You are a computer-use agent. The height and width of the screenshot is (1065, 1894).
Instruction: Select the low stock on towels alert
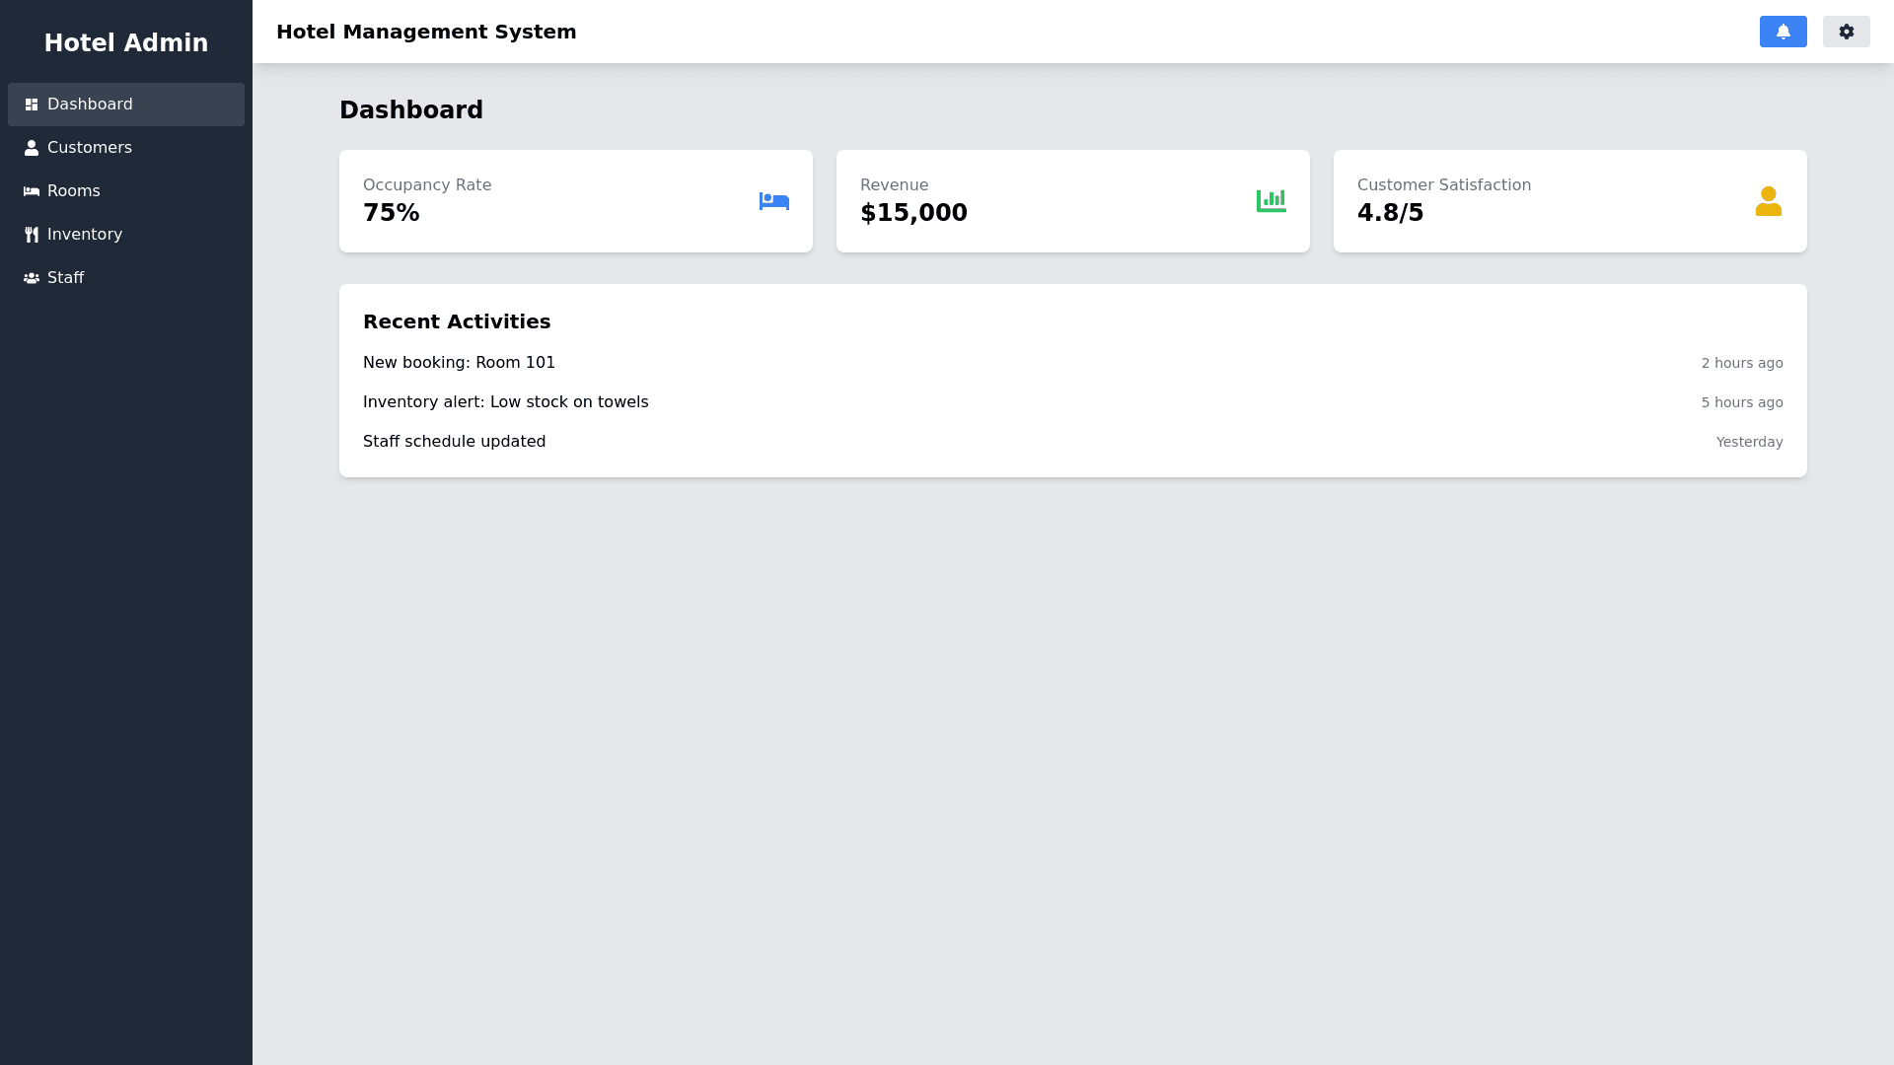tap(505, 402)
